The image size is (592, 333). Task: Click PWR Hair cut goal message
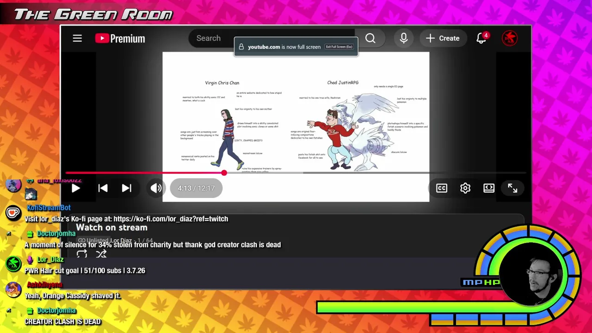[x=85, y=271]
